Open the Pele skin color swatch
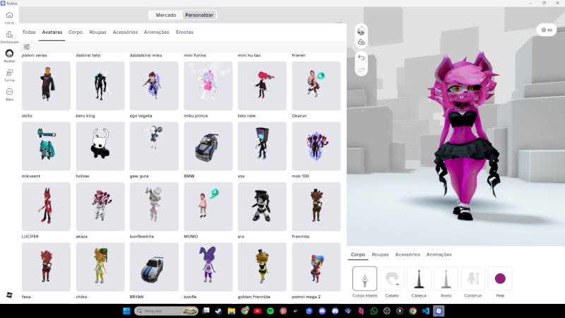The height and width of the screenshot is (318, 565). [500, 278]
